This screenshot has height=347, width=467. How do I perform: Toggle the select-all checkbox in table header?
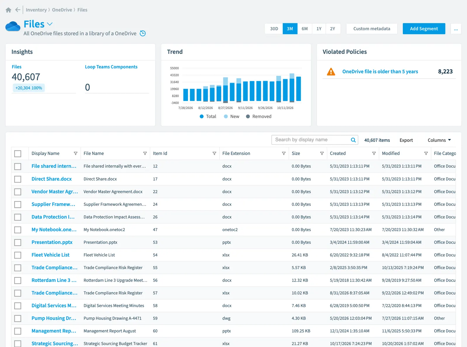(18, 154)
